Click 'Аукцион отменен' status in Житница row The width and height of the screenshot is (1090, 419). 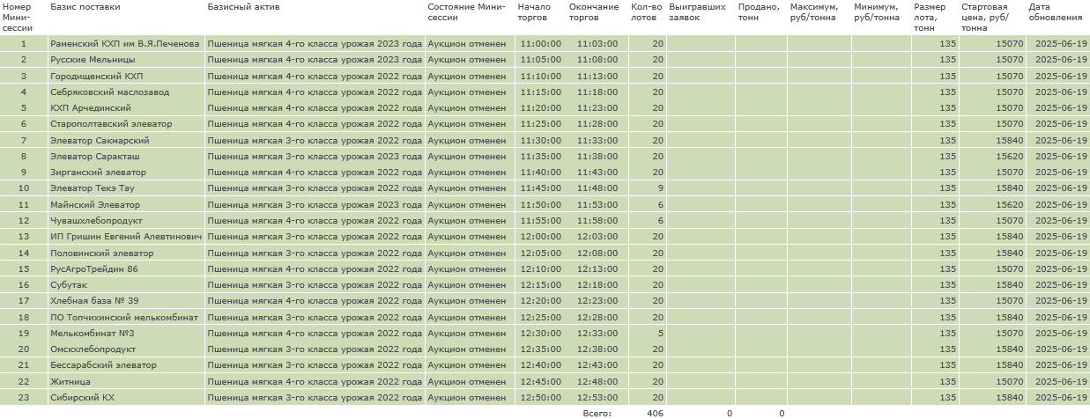pyautogui.click(x=471, y=381)
